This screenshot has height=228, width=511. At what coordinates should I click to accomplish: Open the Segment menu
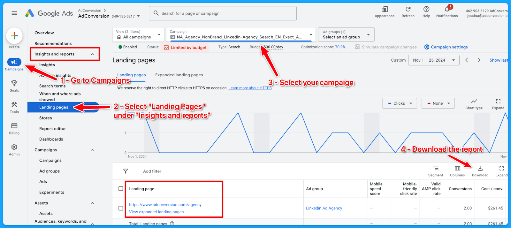[436, 171]
